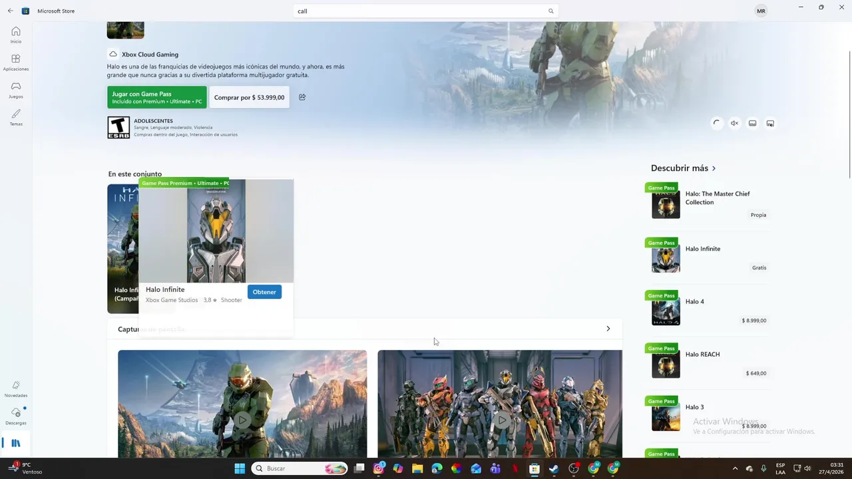Open the Aplicaciones section in sidebar
The width and height of the screenshot is (852, 479).
16,63
